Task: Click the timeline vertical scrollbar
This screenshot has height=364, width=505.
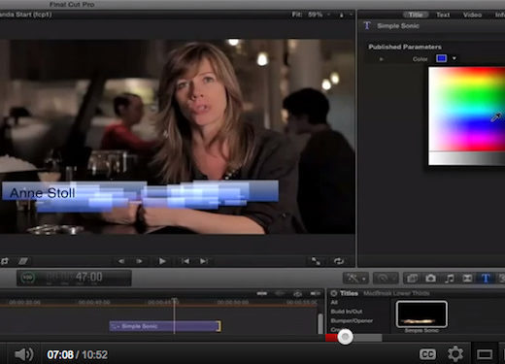Action: click(320, 323)
